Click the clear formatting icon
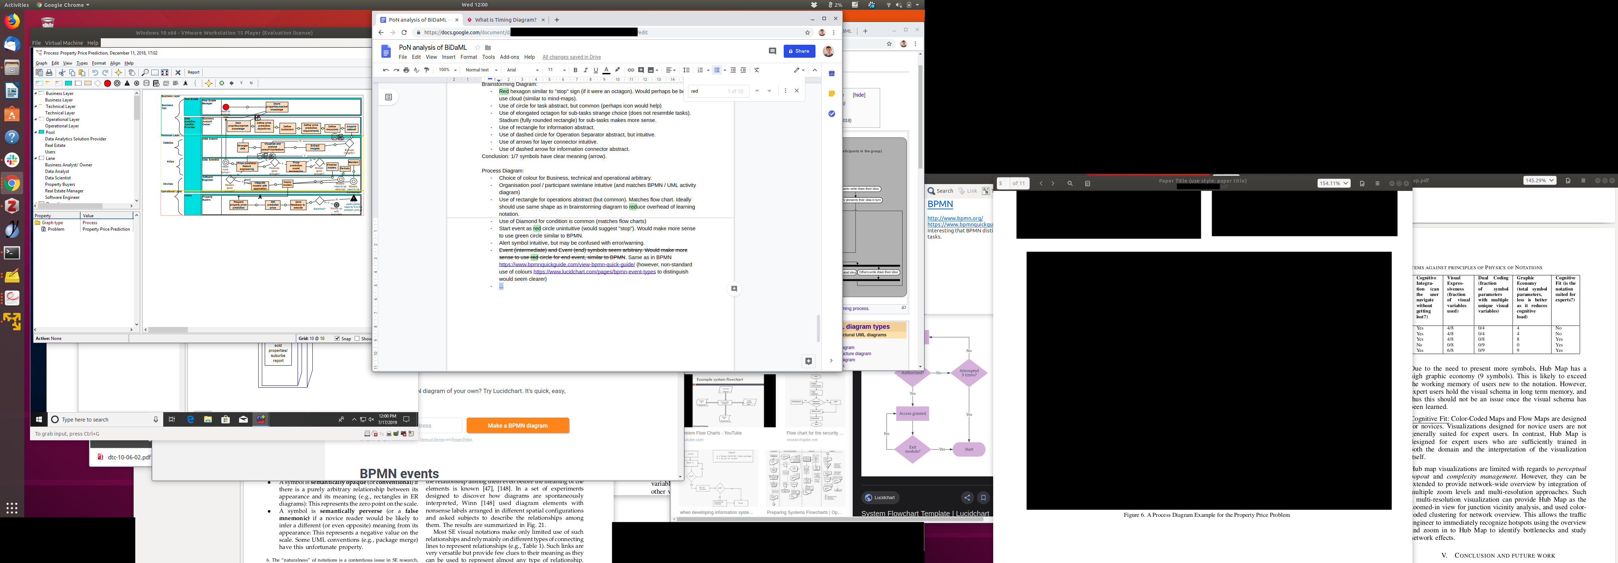The width and height of the screenshot is (1618, 563). (757, 70)
